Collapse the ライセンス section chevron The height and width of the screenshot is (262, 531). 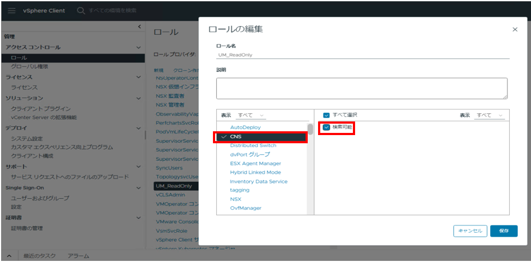pyautogui.click(x=138, y=77)
